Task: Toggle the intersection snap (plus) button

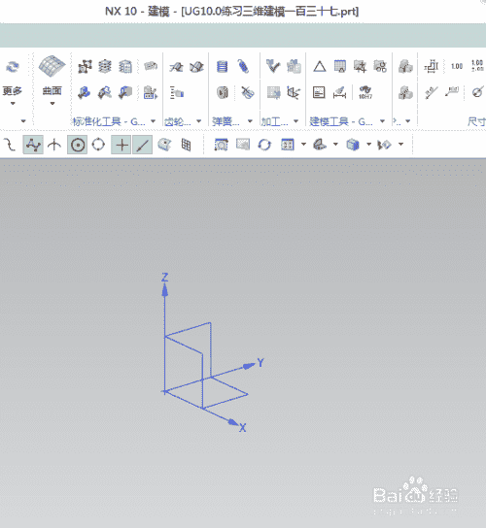Action: tap(121, 145)
